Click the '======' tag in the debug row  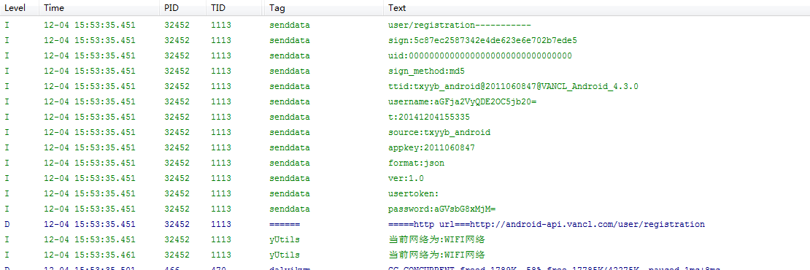click(x=285, y=224)
